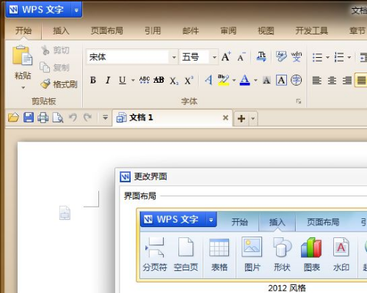Toggle justified alignment
The height and width of the screenshot is (293, 367).
[x=362, y=80]
